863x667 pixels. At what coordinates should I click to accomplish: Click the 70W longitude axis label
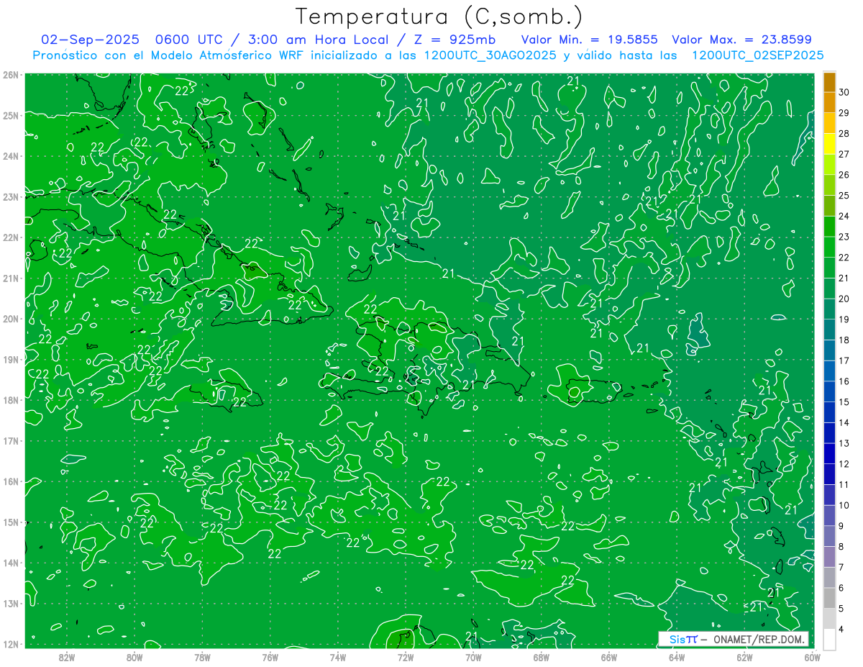[473, 656]
